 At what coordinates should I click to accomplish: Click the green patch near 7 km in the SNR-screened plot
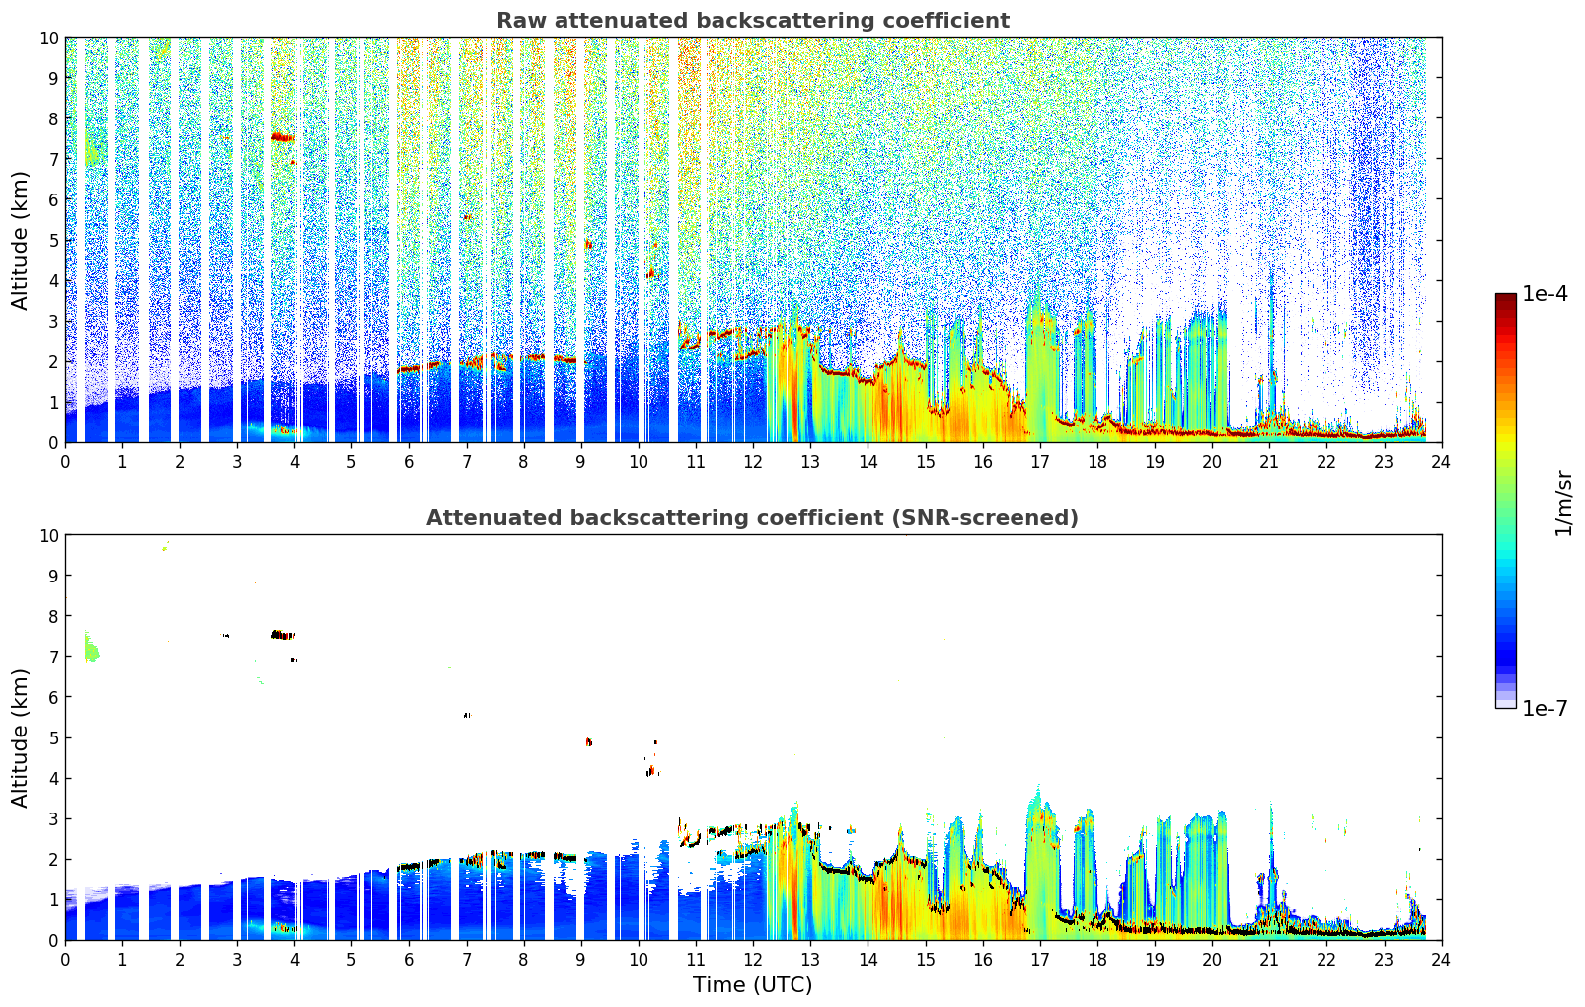(x=91, y=648)
